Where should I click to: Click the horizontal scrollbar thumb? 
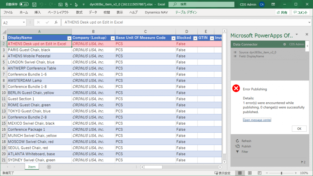click(153, 167)
